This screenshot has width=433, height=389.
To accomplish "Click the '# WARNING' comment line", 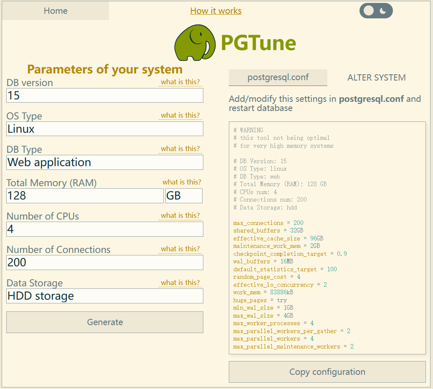I will (248, 130).
